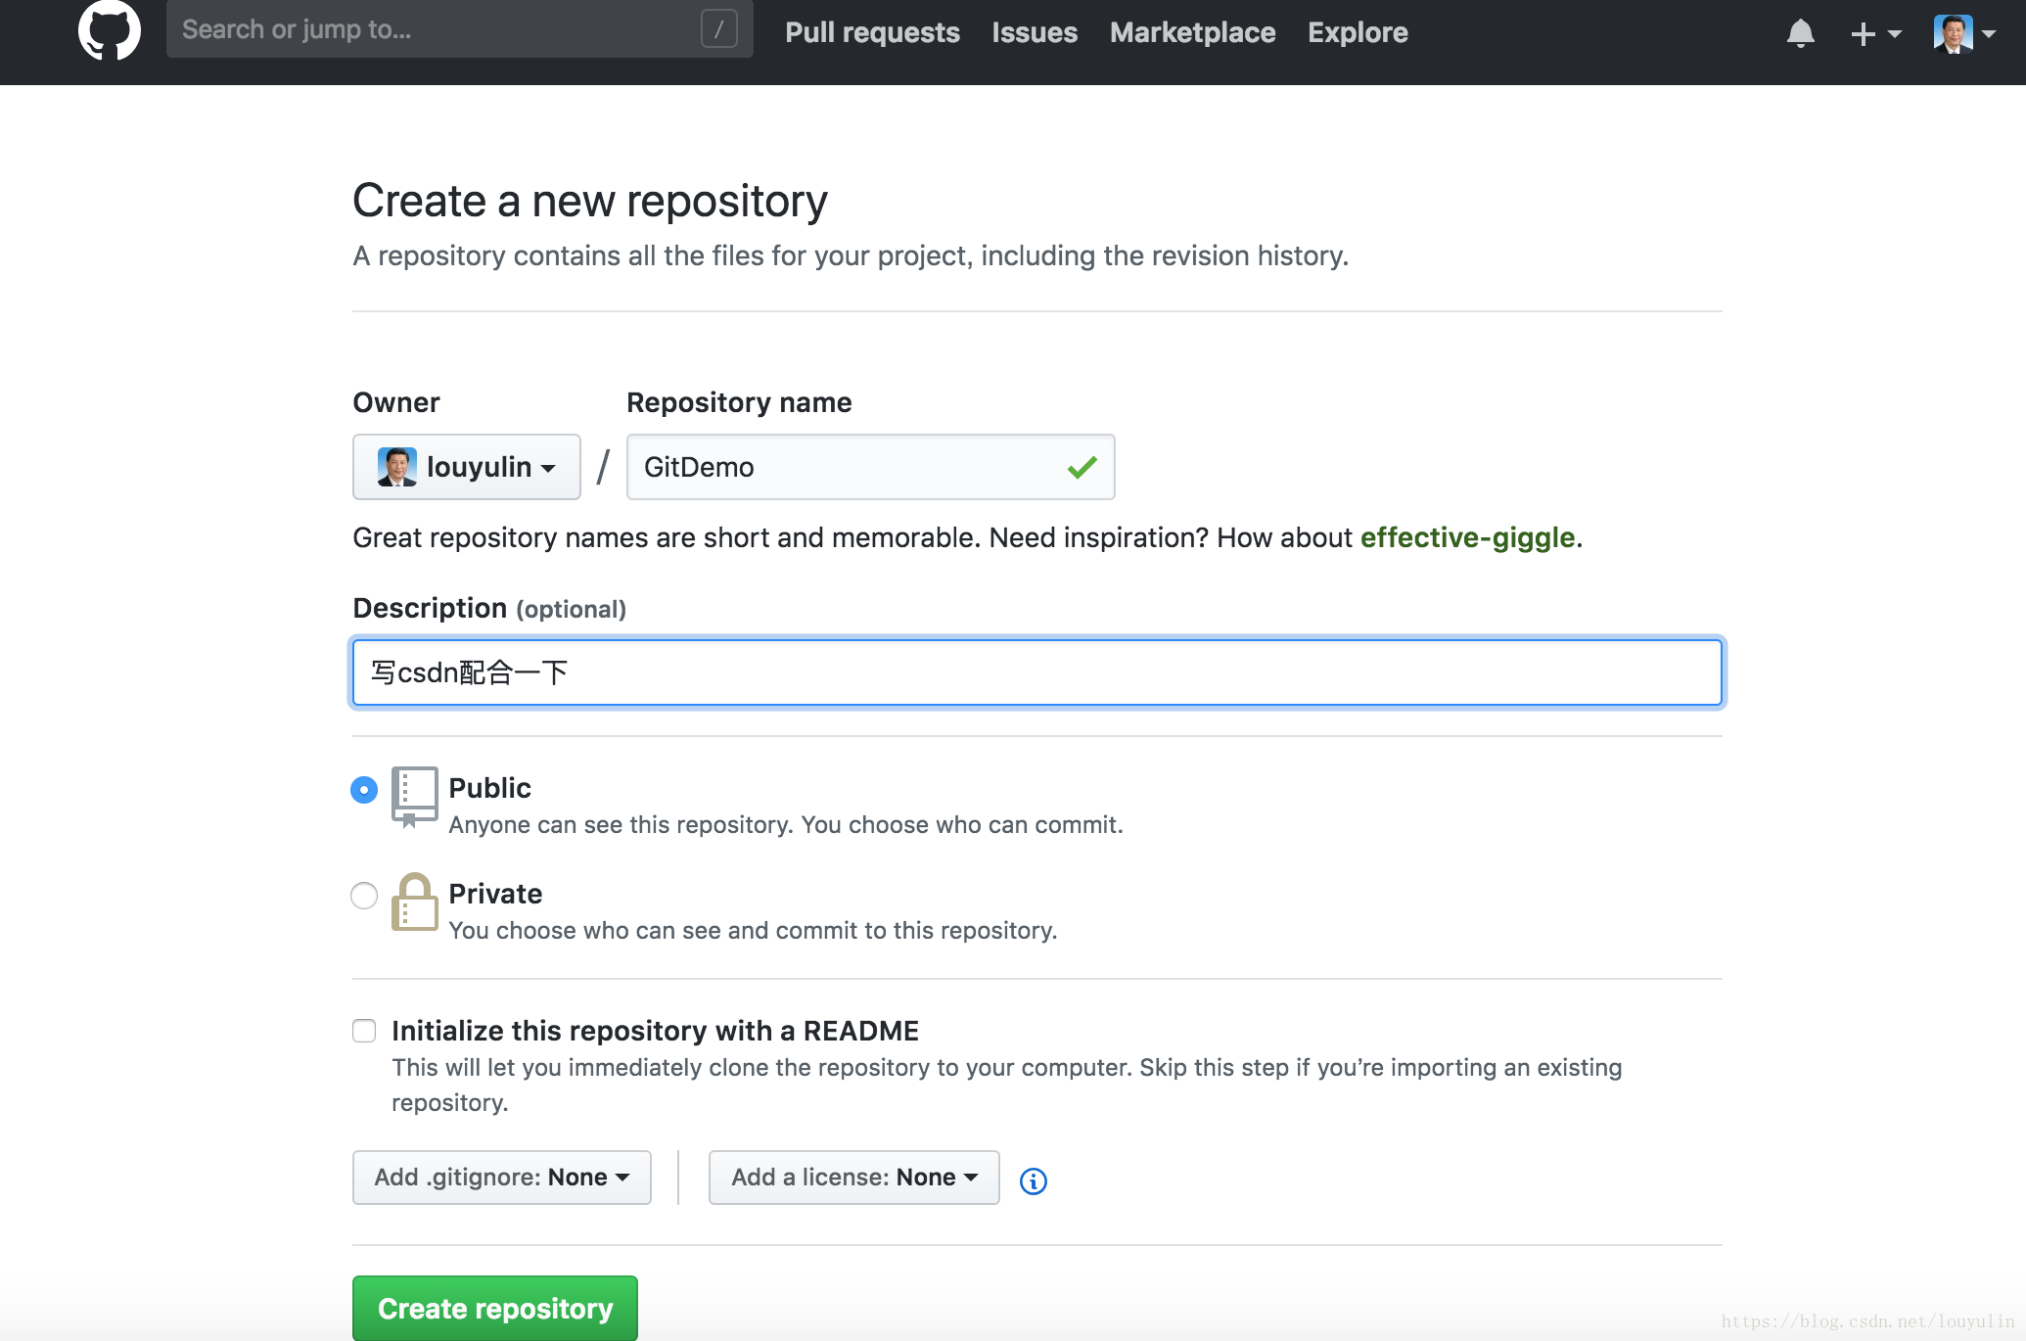2026x1341 pixels.
Task: Open the Add .gitignore dropdown
Action: [x=501, y=1178]
